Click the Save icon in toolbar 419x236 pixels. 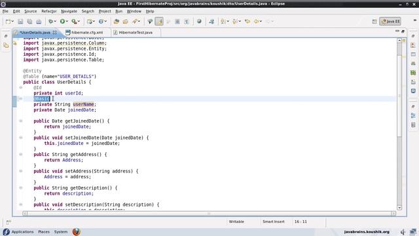[20, 22]
